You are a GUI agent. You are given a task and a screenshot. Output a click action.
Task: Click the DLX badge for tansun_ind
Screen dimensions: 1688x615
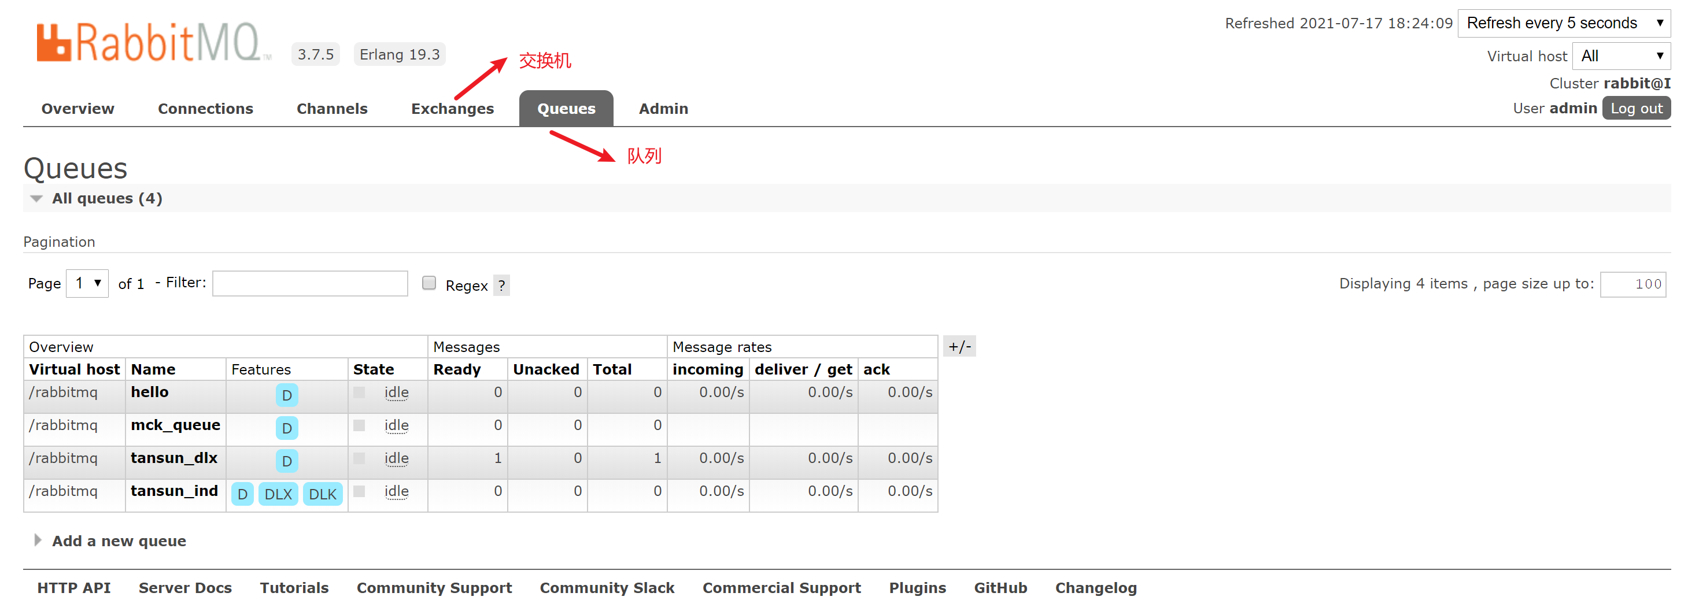click(278, 494)
